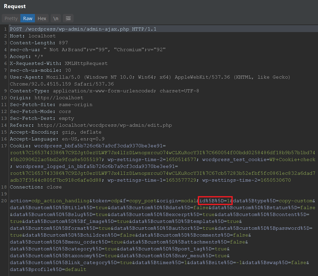Click the 'Origin: http://localhost' header
This screenshot has height=276, width=318.
click(46, 98)
